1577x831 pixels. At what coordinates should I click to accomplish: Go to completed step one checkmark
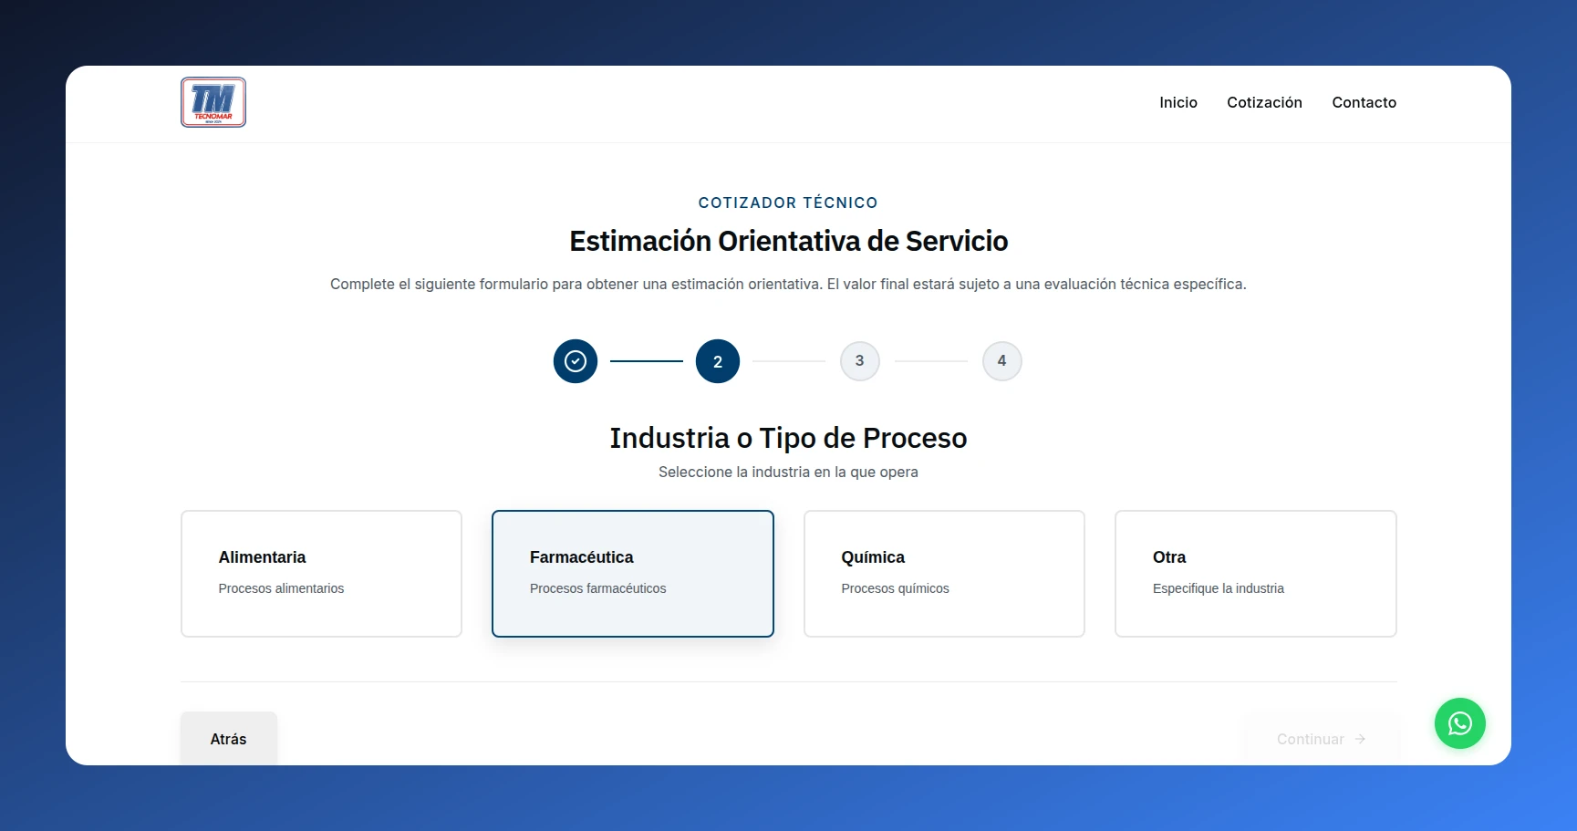(576, 361)
